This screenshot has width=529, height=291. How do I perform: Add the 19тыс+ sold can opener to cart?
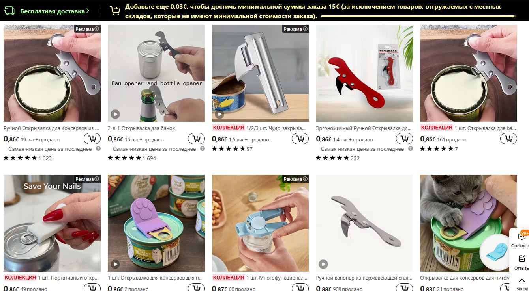pos(92,139)
